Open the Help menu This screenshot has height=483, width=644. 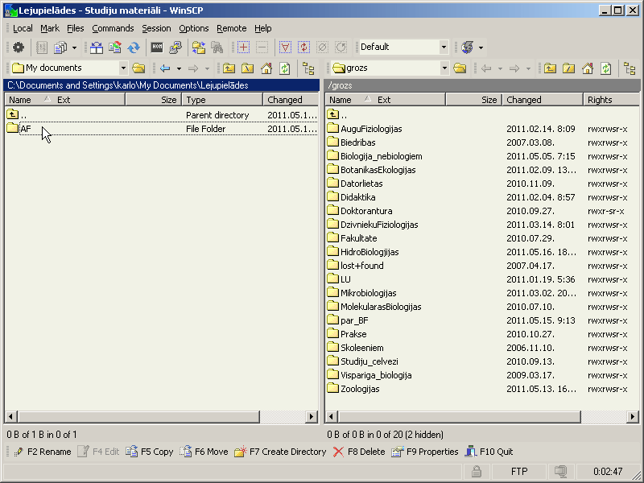coord(263,28)
